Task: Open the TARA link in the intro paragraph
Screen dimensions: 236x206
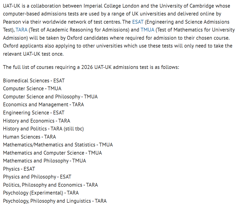Action: (21, 30)
